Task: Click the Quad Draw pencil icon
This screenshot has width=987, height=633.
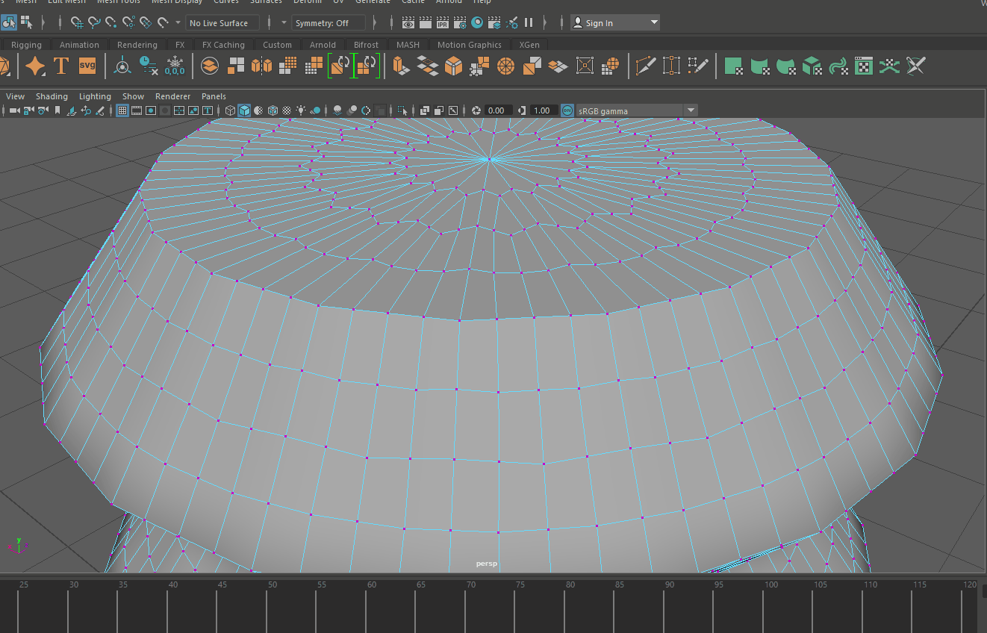Action: click(x=698, y=66)
